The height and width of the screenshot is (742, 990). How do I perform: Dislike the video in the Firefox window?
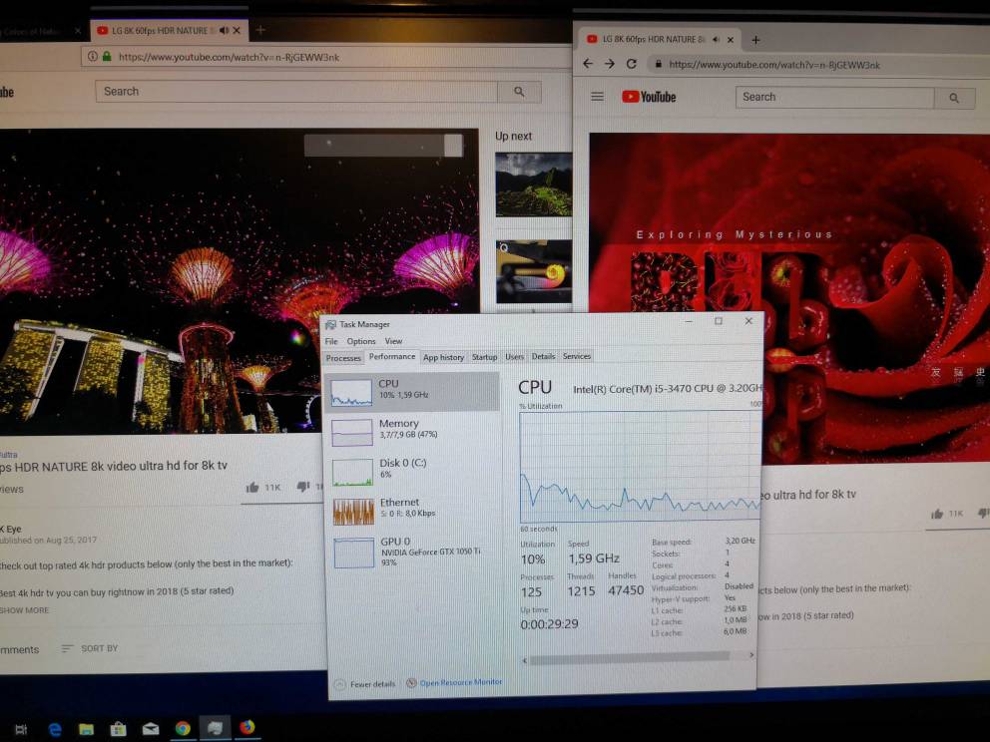tap(303, 487)
